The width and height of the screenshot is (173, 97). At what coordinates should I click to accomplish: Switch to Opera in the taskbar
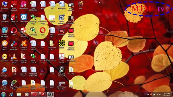pos(35,94)
